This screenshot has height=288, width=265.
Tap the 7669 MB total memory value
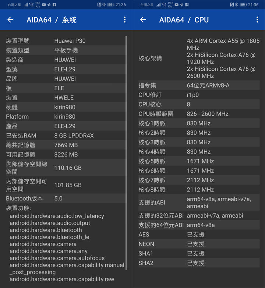(66, 145)
